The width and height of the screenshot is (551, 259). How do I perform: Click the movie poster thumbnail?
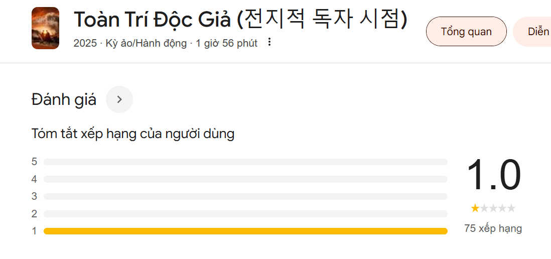[45, 28]
